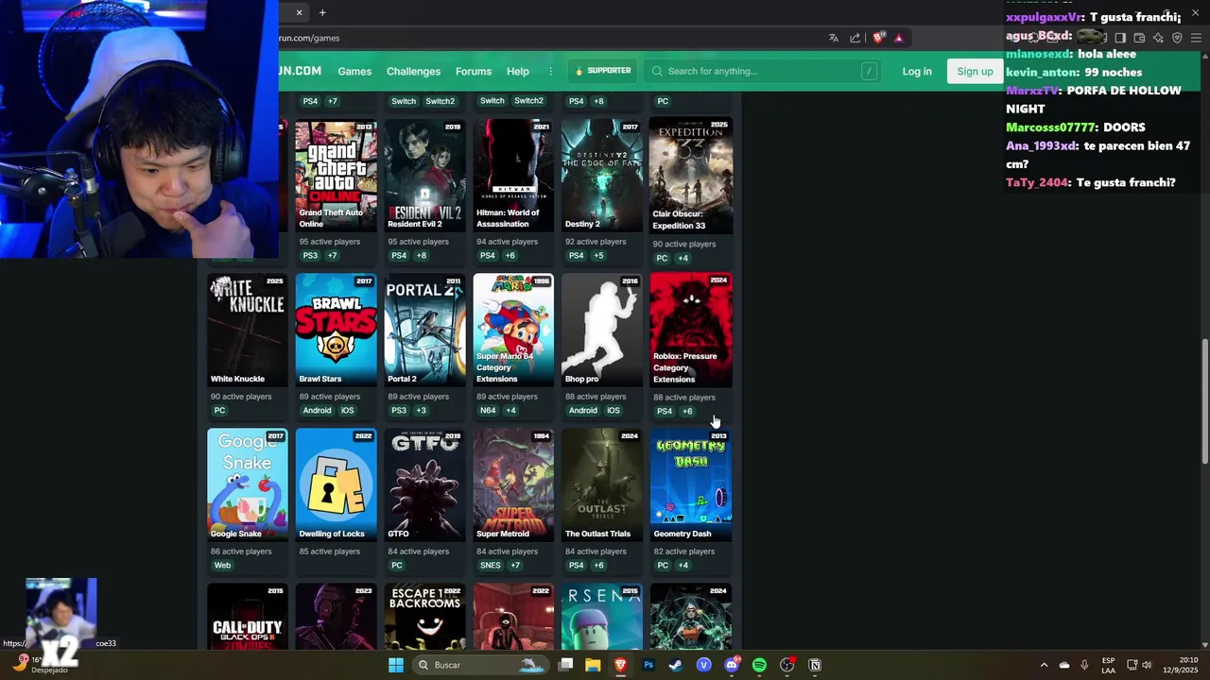Open OBS Studio from the taskbar
This screenshot has height=680, width=1210.
coord(786,665)
